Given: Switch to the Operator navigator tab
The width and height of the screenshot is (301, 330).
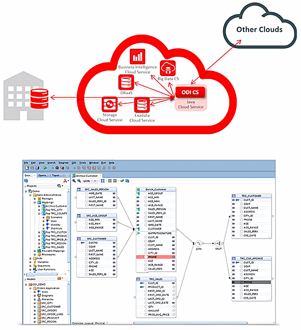Looking at the screenshot, I should click(43, 176).
